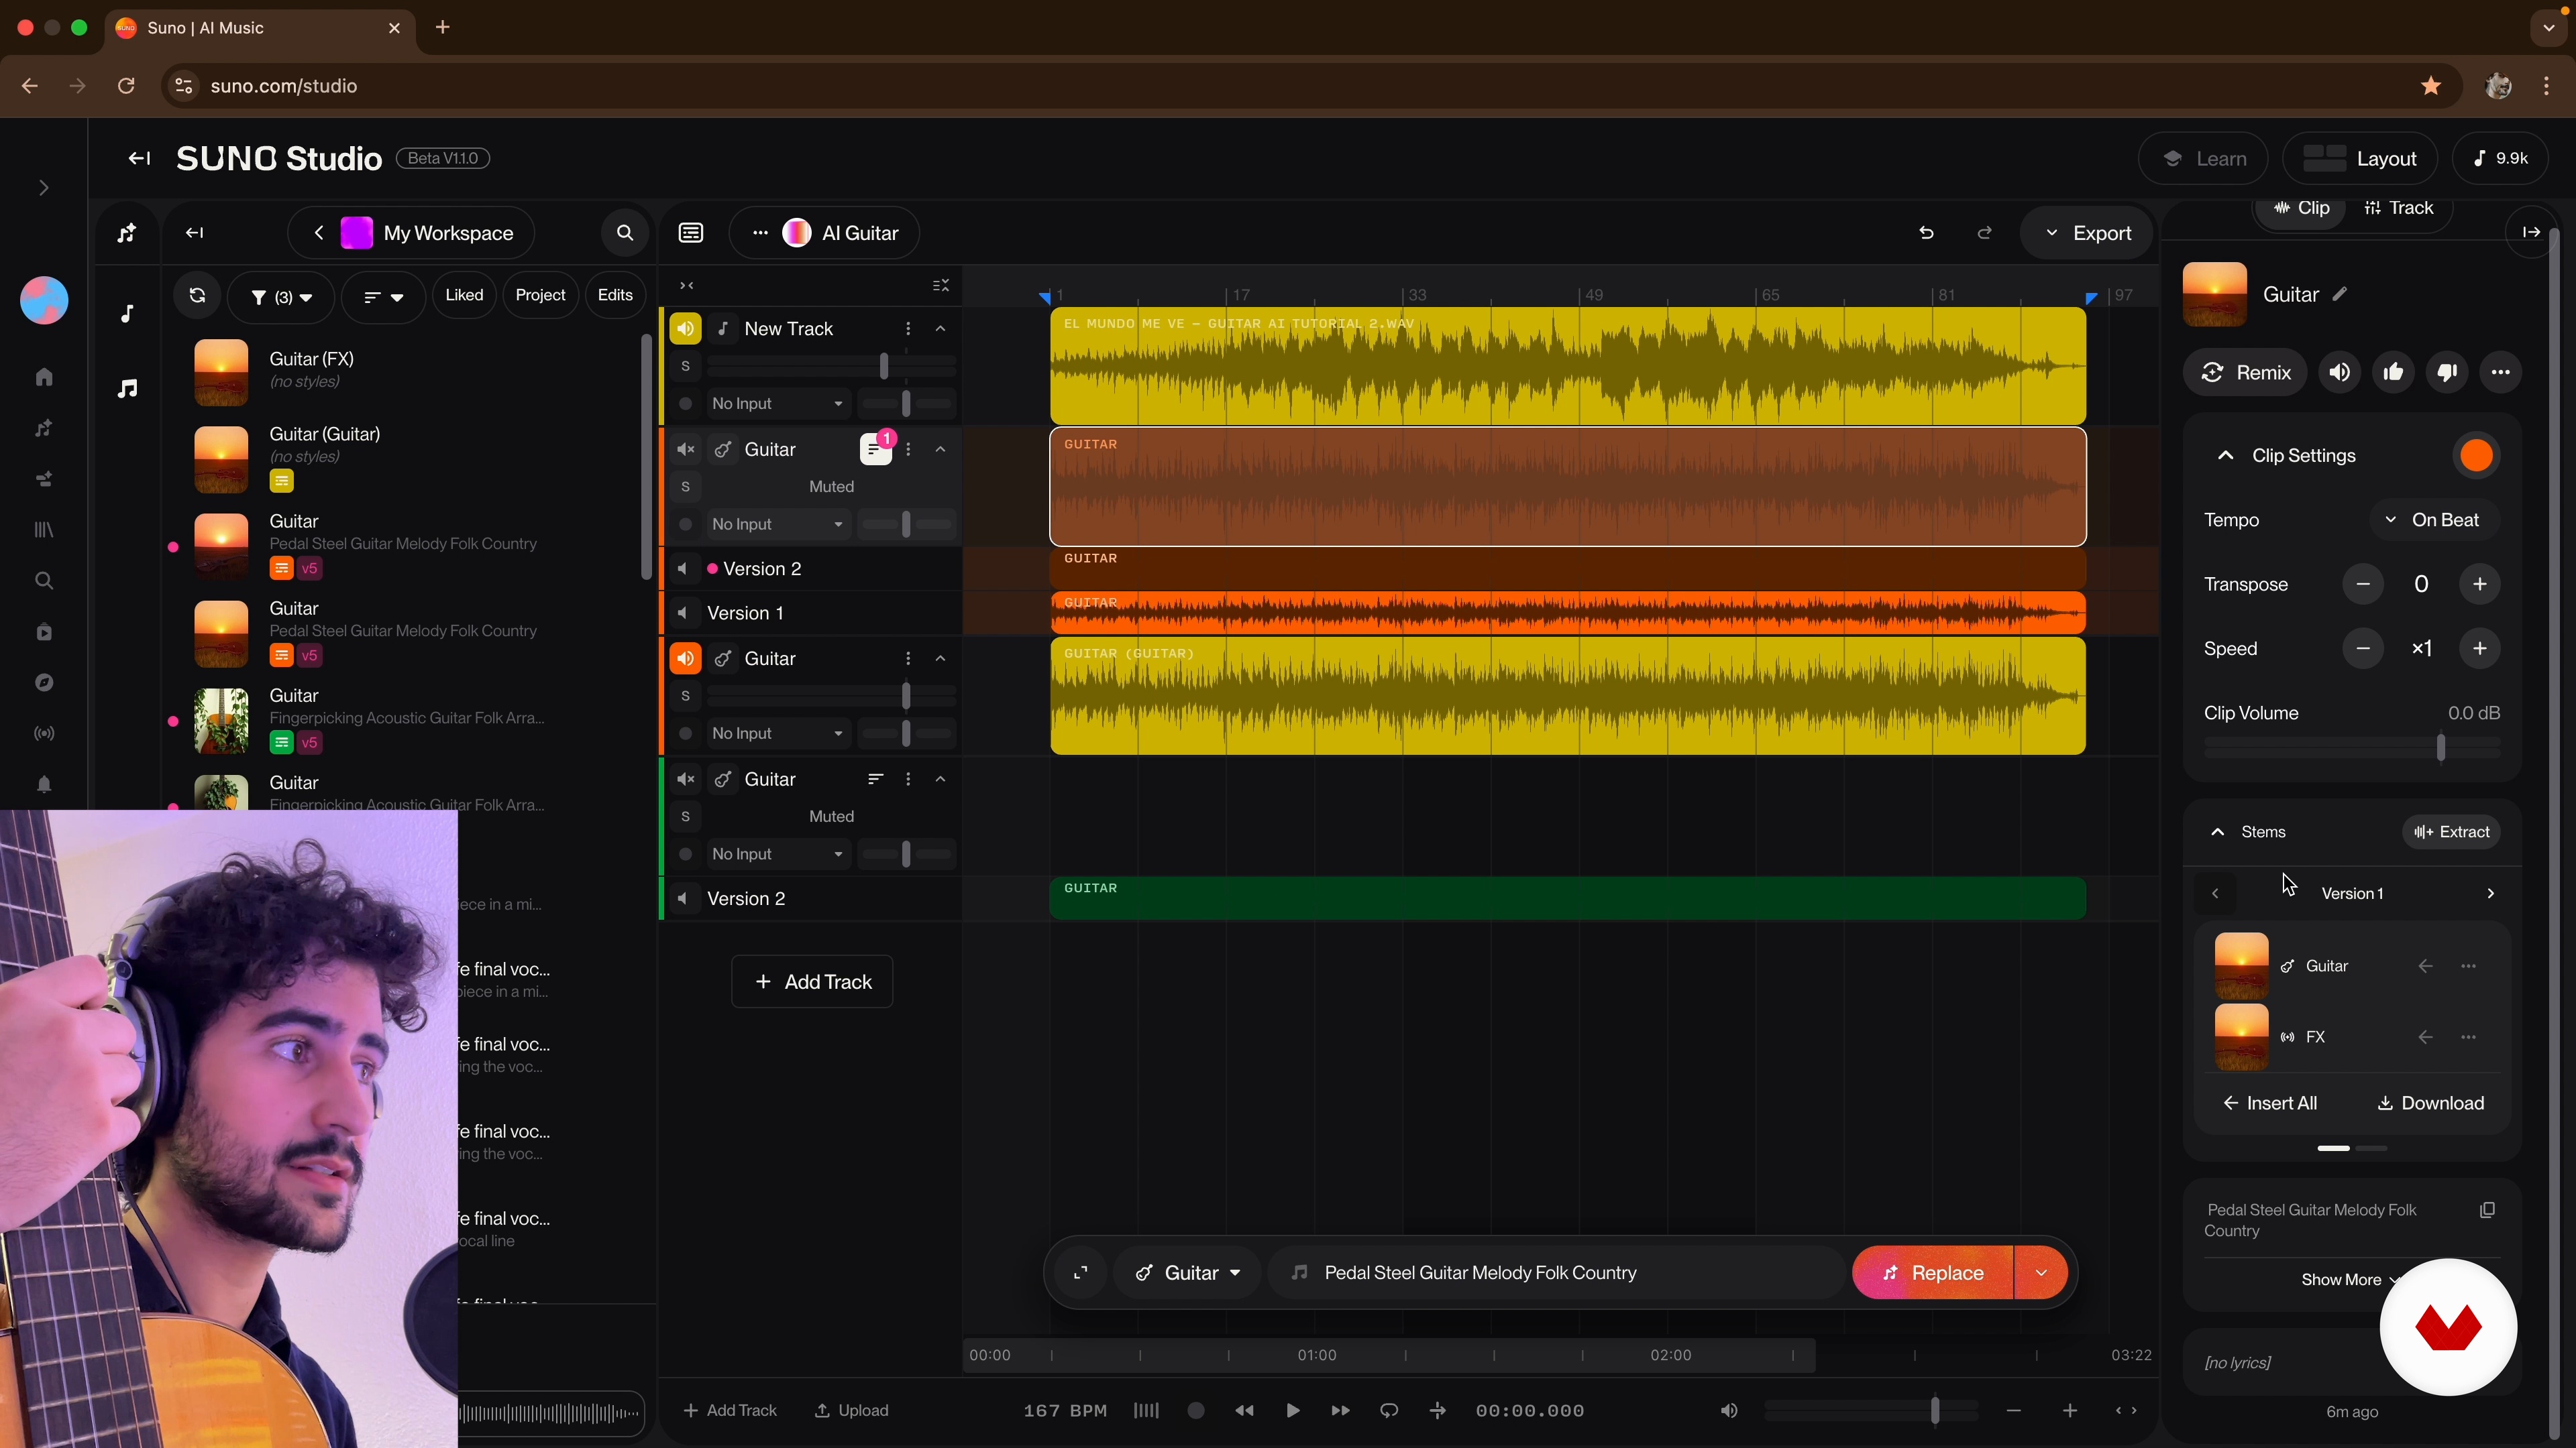Viewport: 2576px width, 1448px height.
Task: Collapse the Clip Settings section
Action: click(2225, 456)
